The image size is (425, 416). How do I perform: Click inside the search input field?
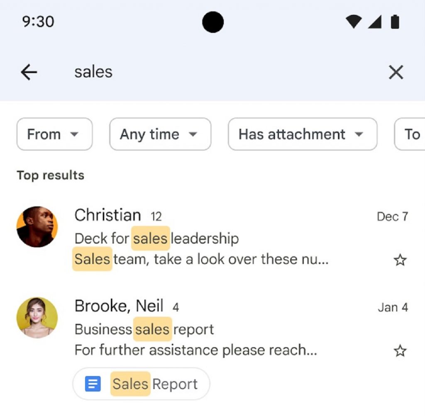tap(166, 72)
